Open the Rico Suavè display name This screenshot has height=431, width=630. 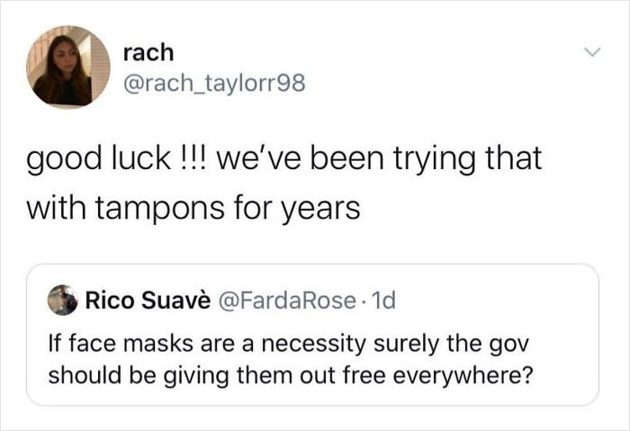tap(148, 301)
